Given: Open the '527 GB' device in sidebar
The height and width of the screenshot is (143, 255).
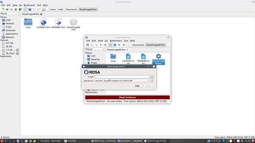Looking at the screenshot, I should point(10,43).
